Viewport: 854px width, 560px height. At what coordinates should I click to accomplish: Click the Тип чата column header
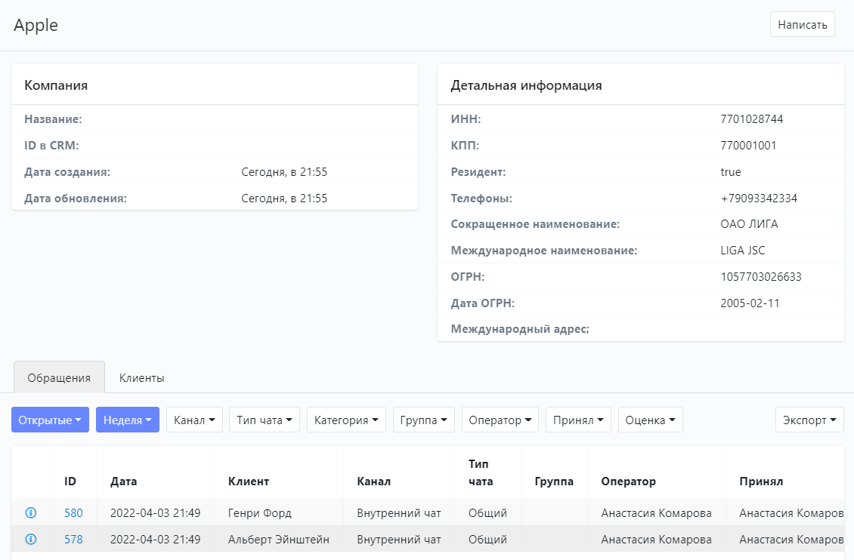coord(481,472)
